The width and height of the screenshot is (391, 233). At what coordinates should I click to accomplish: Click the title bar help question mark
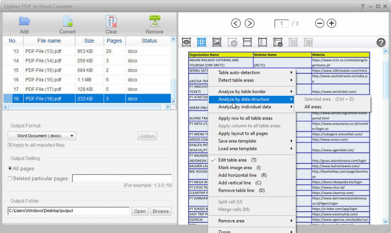(x=362, y=6)
